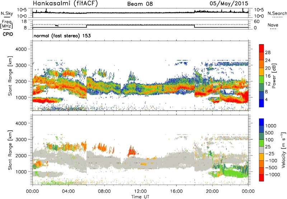Click the 12:00 time tick label
This screenshot has width=287, height=199.
(x=140, y=191)
